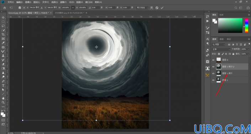Toggle reference point checkbox
This screenshot has width=251, height=134.
(x=20, y=8)
